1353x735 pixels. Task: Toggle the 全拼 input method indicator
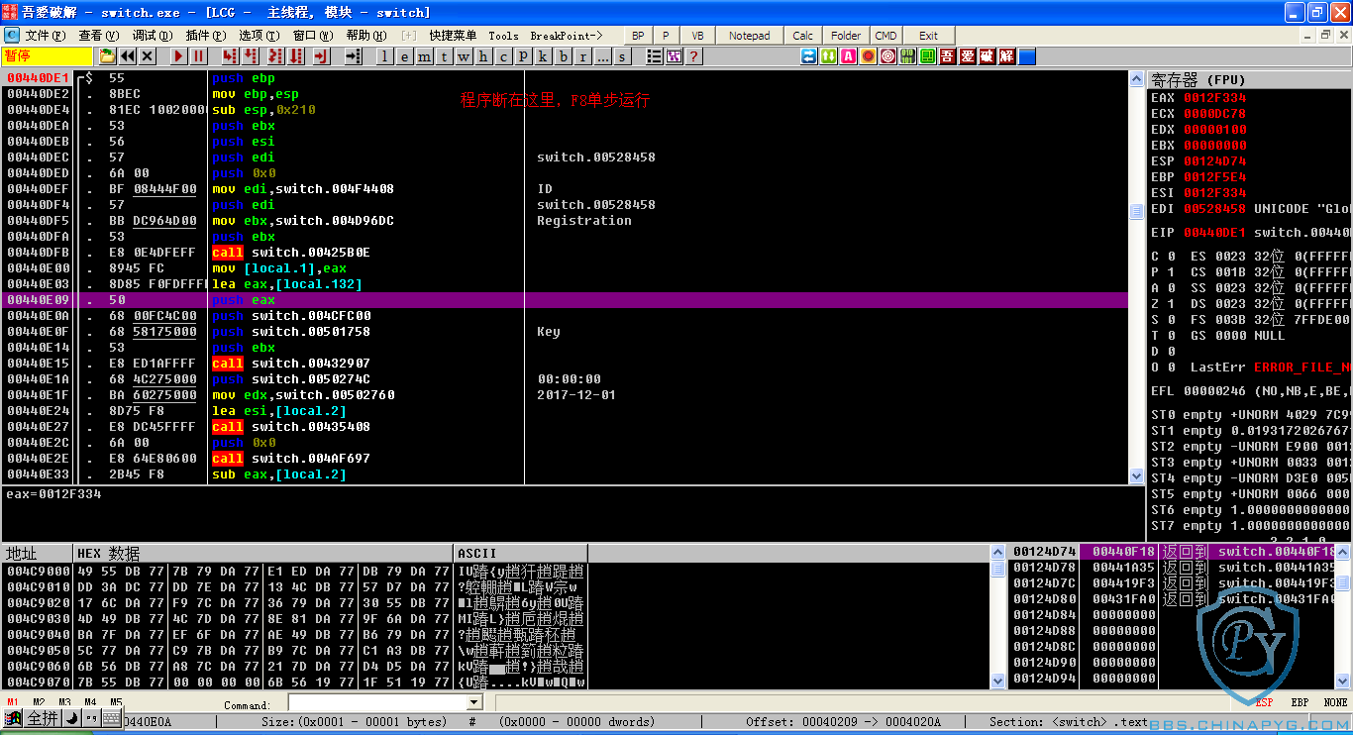(x=43, y=718)
